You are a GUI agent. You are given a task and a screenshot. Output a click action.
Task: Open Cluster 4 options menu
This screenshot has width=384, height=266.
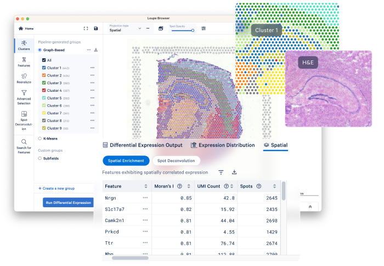(92, 90)
